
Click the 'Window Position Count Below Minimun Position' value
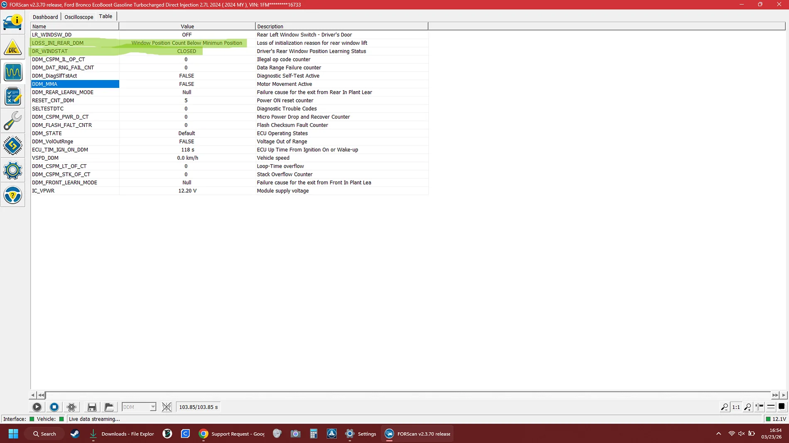[187, 43]
